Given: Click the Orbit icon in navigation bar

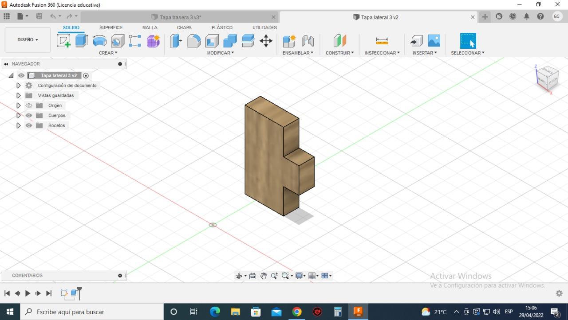Looking at the screenshot, I should click(x=239, y=276).
